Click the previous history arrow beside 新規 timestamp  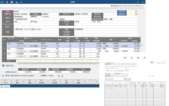click(x=3, y=76)
